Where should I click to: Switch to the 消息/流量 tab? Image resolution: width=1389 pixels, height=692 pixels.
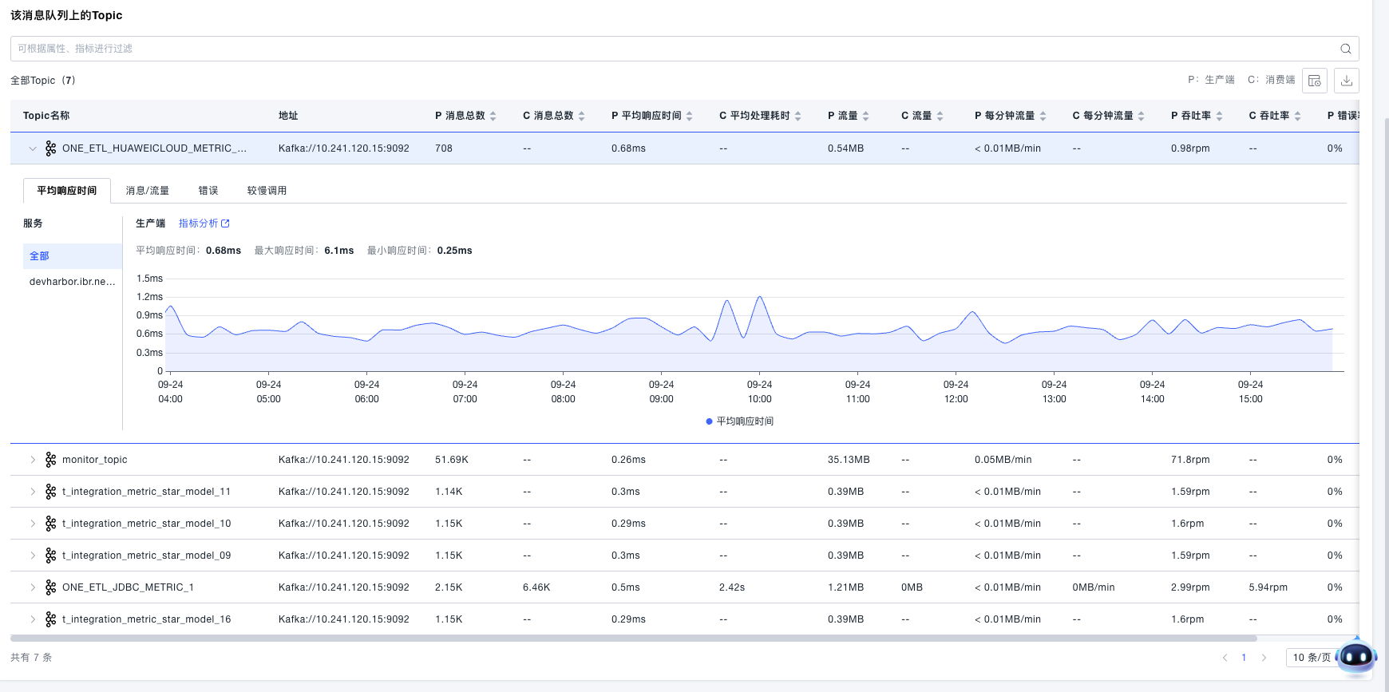[x=147, y=191]
